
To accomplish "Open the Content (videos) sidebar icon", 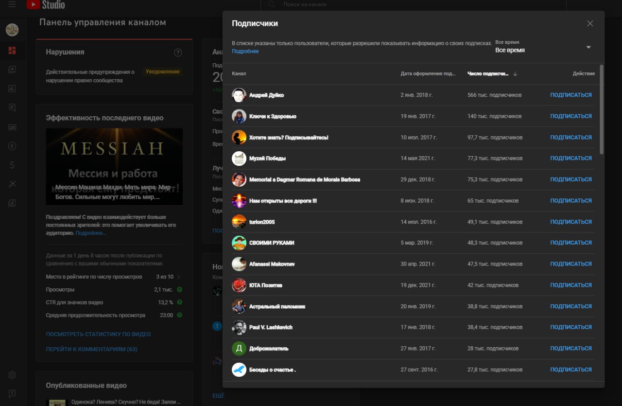I will click(12, 70).
